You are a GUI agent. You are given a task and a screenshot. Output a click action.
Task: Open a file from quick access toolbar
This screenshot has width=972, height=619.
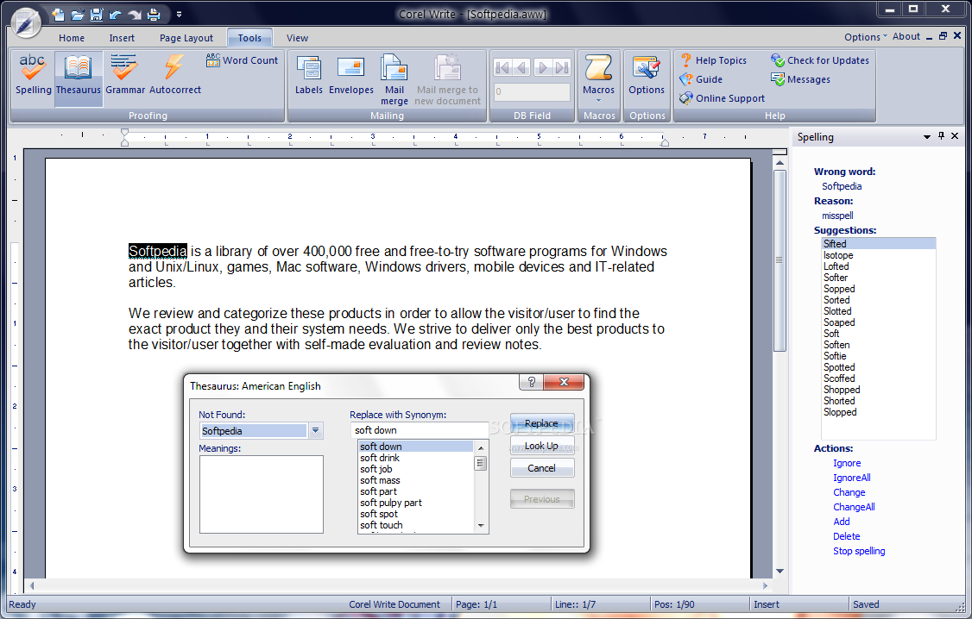tap(77, 14)
